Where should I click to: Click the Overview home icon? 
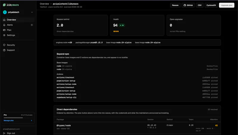click(4, 20)
